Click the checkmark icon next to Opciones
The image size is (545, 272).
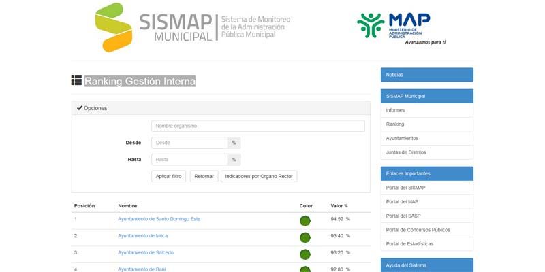click(x=79, y=108)
